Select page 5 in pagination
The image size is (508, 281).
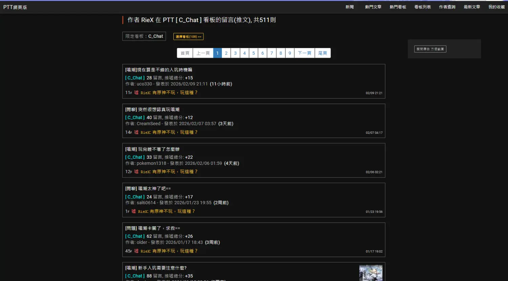pos(253,53)
